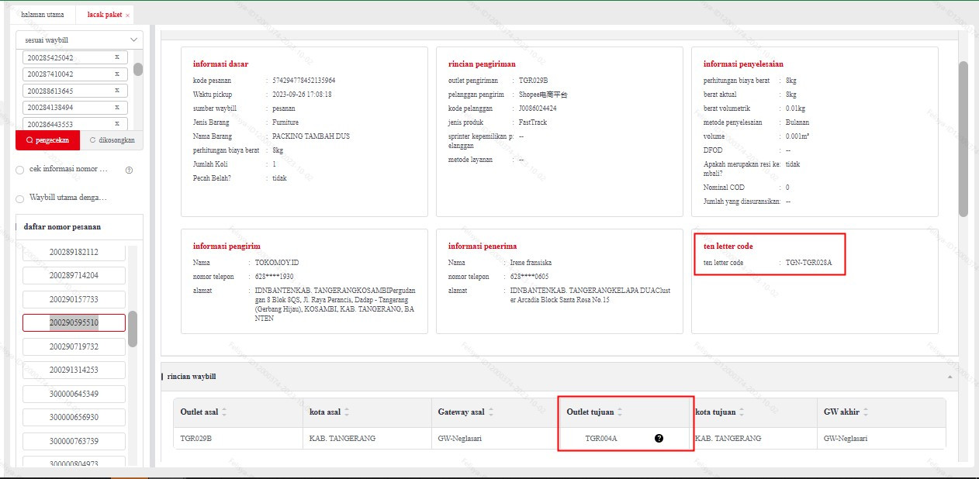Screen dimensions: 979x479
Task: Sort by kota asal column
Action: point(347,412)
